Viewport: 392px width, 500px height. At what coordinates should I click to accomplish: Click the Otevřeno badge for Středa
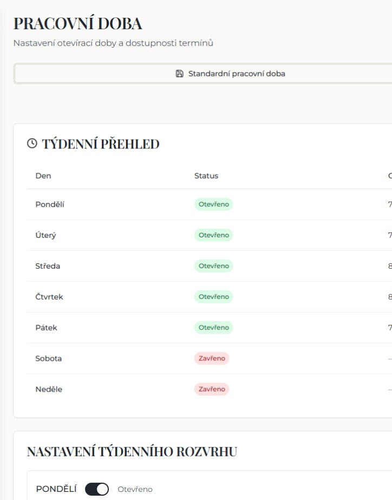[213, 266]
